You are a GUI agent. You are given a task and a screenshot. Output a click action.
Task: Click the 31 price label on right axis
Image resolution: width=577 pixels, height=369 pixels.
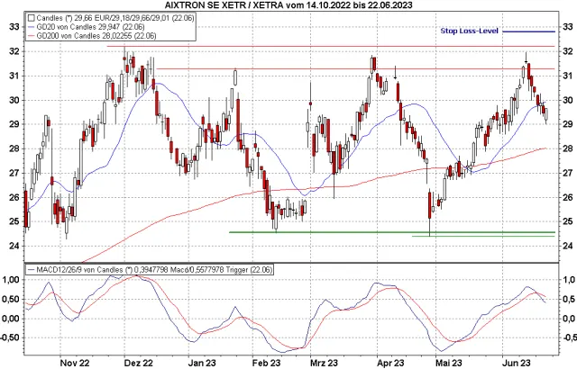(x=567, y=76)
